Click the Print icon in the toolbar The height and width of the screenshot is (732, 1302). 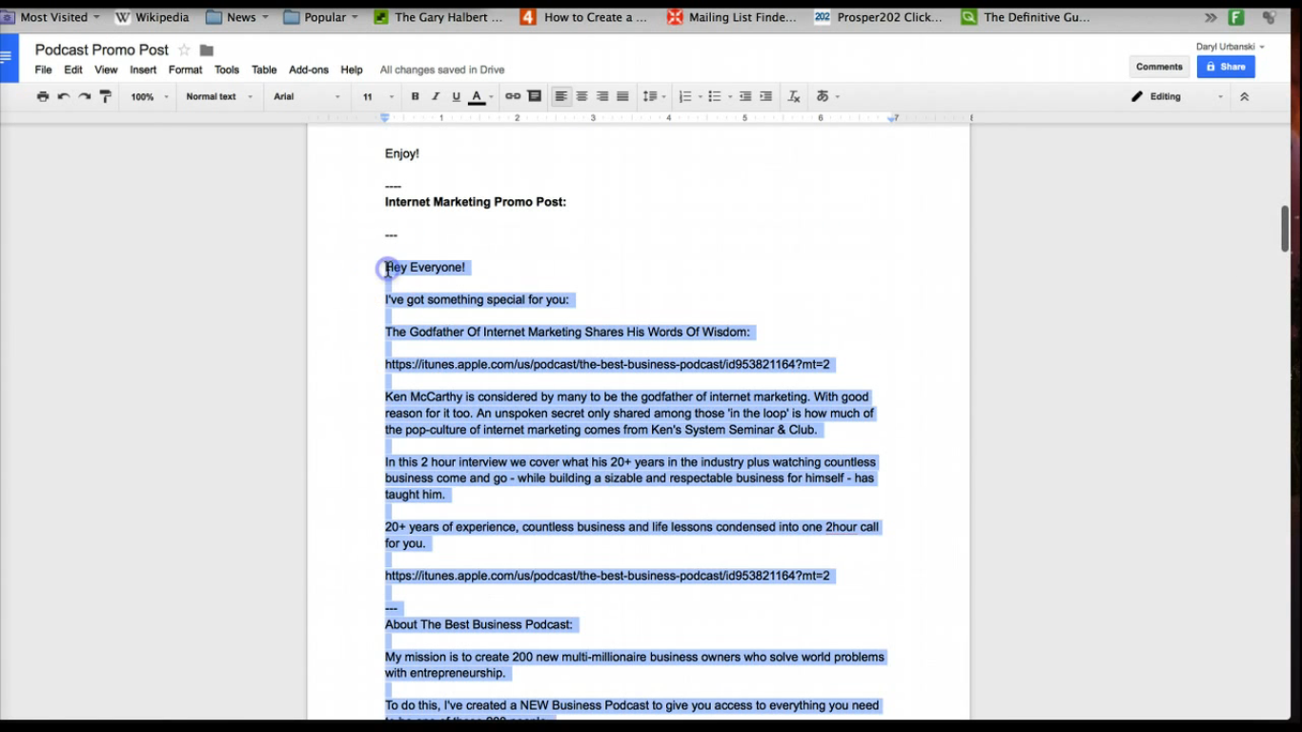point(43,96)
